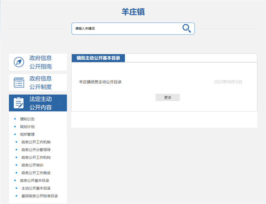Viewport: 266px width, 204px height.
Task: Click the 更多 button
Action: 167,97
